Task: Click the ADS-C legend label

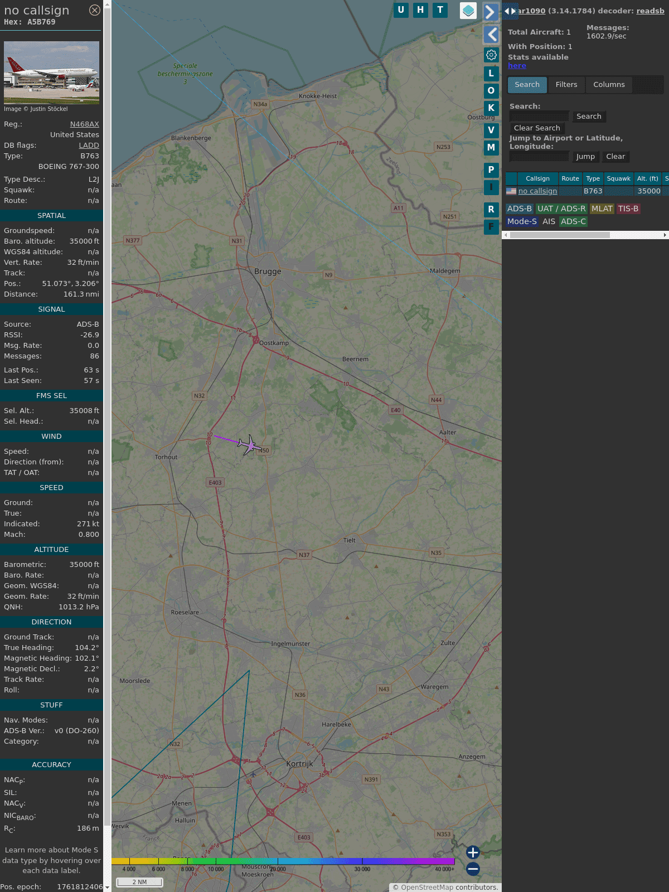Action: point(574,221)
